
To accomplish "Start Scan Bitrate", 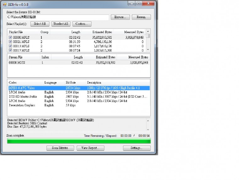I will [60, 148].
